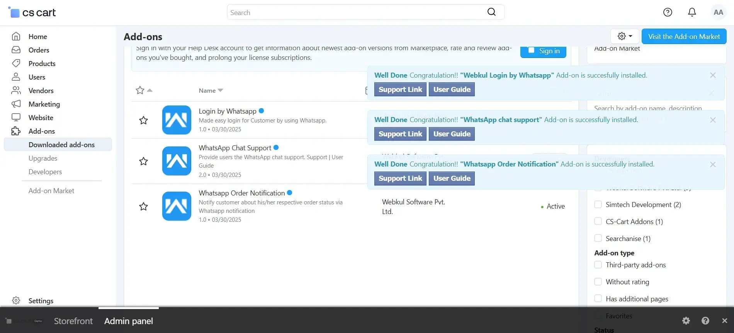Viewport: 734px width, 333px height.
Task: Click Visit the Add-on Market button
Action: pos(684,36)
